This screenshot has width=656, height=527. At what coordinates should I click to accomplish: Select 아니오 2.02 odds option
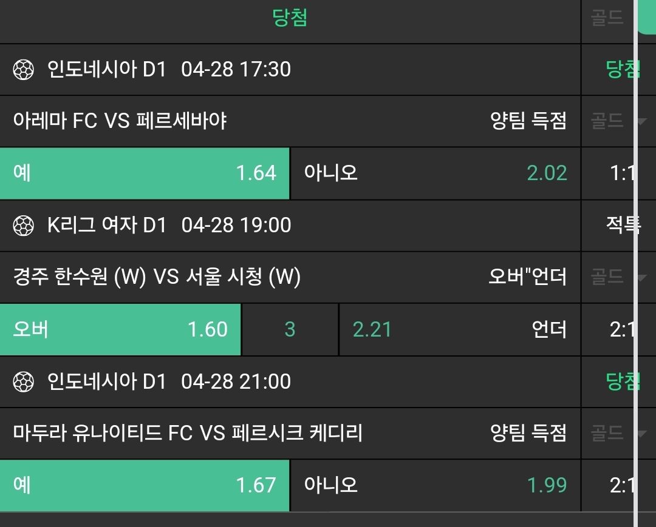(x=436, y=173)
